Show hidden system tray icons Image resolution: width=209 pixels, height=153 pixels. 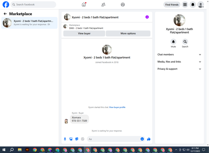tap(176, 150)
